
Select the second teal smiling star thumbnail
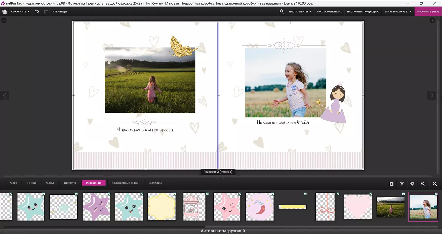click(x=129, y=207)
